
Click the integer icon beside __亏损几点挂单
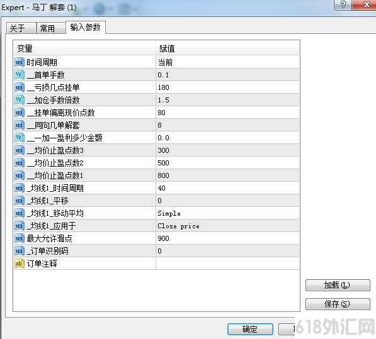(20, 87)
